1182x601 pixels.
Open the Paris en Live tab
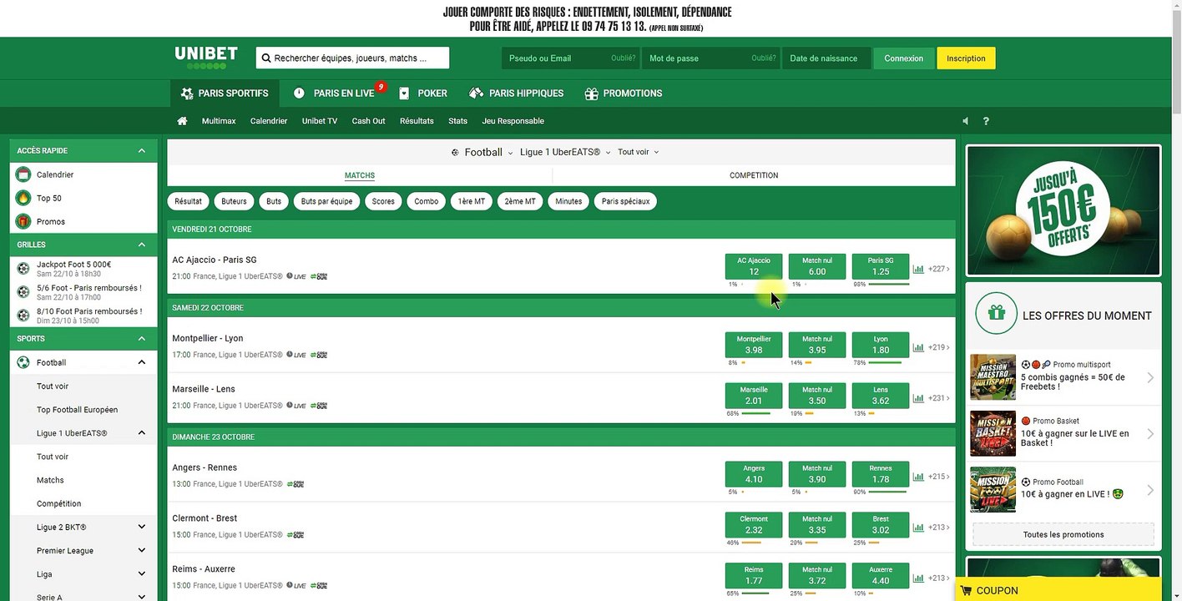click(334, 93)
